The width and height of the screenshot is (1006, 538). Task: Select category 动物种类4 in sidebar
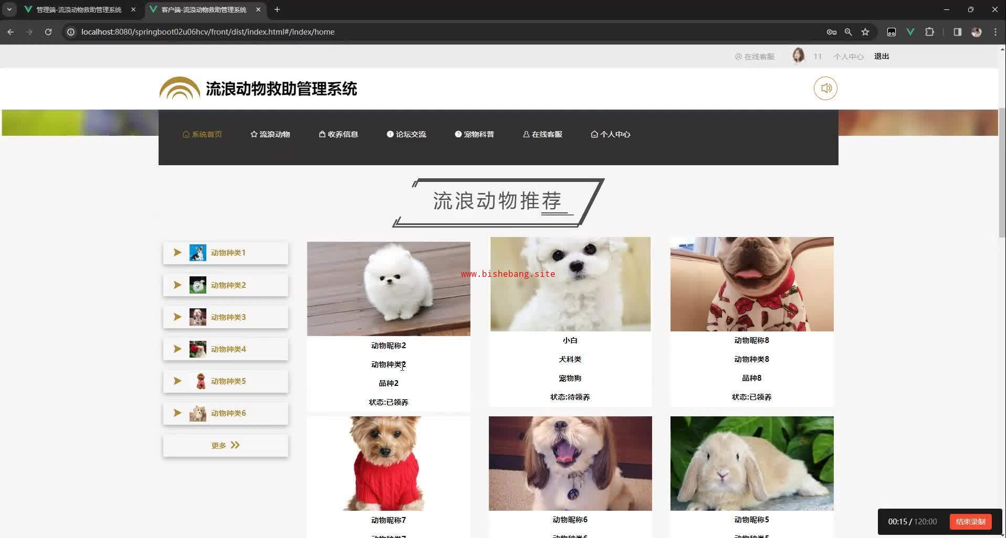[226, 349]
